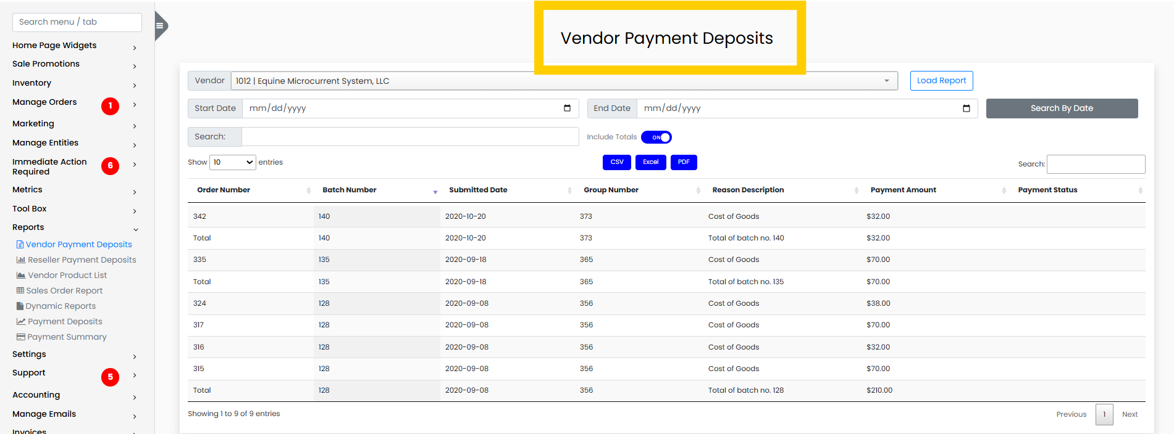Open the End Date calendar picker icon
Viewport: 1174px width, 434px height.
966,108
